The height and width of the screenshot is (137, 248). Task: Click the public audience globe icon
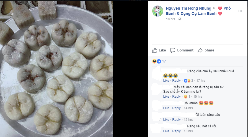[x=180, y=19]
